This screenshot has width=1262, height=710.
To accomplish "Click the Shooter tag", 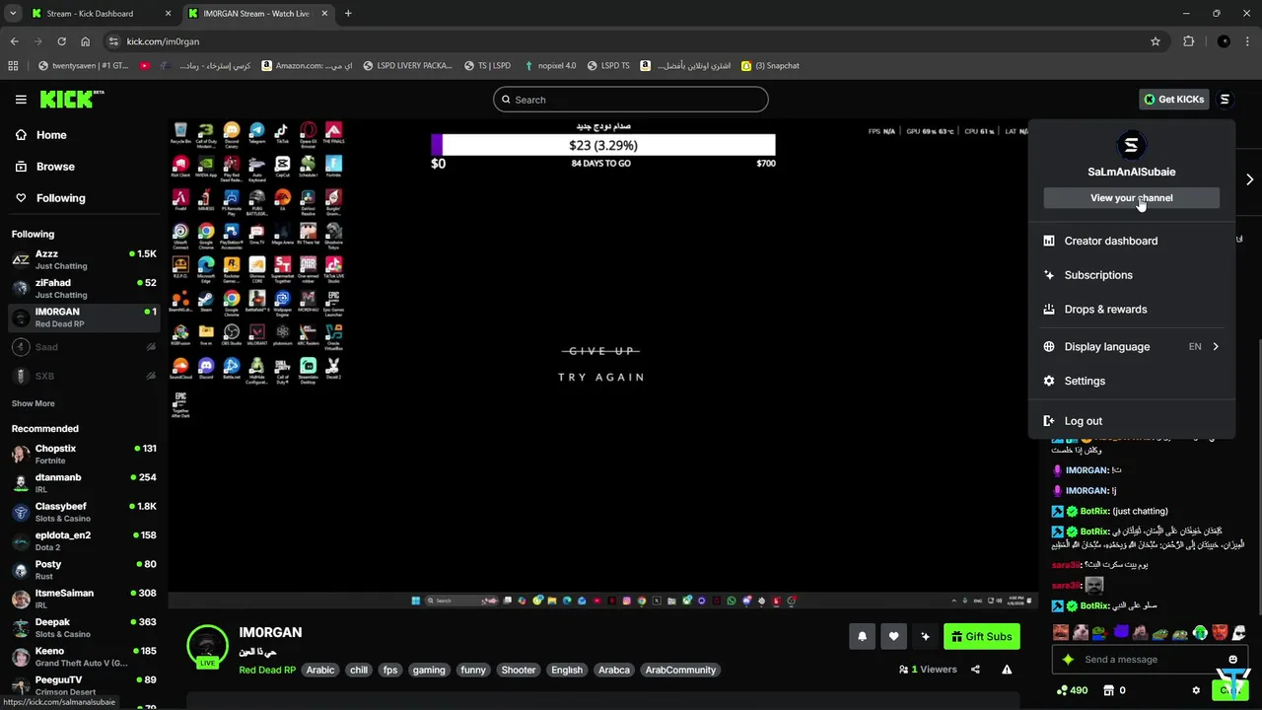I will 518,670.
